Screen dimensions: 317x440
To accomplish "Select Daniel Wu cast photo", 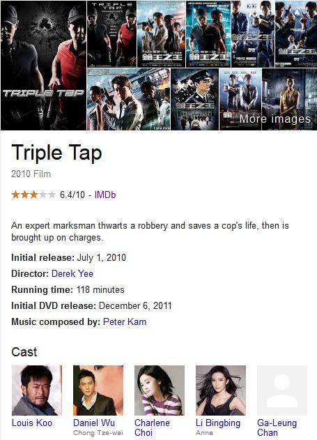I will [98, 390].
